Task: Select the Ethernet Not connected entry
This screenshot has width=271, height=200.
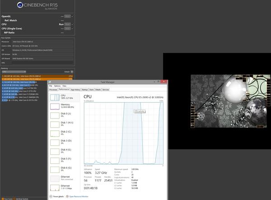Action: point(65,178)
